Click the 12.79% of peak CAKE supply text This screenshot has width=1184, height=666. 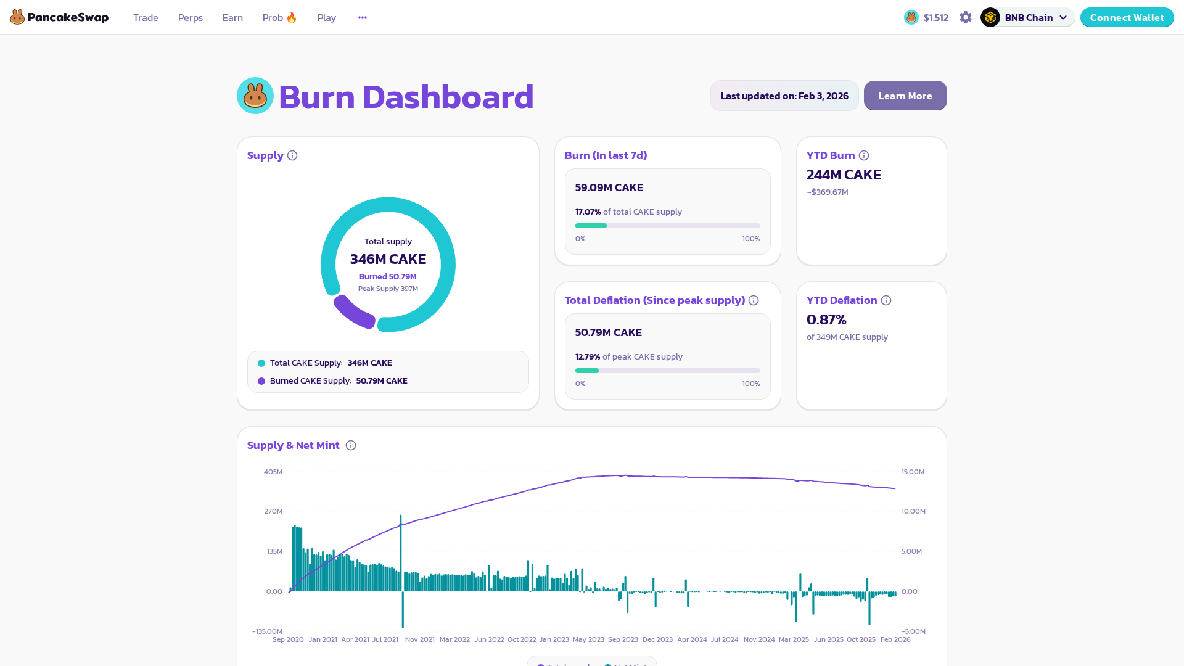click(629, 356)
